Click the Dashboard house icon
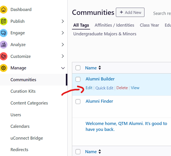The image size is (171, 156). click(3, 10)
